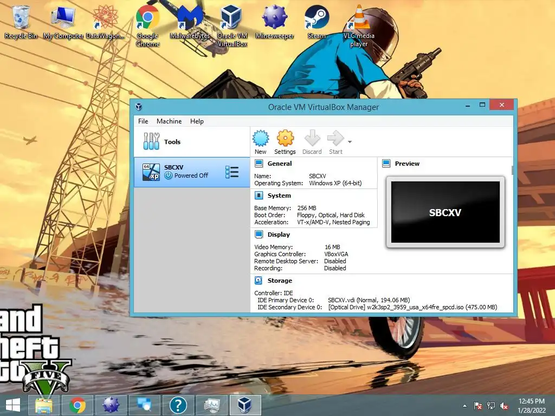Minimize the VirtualBox Manager window

468,105
